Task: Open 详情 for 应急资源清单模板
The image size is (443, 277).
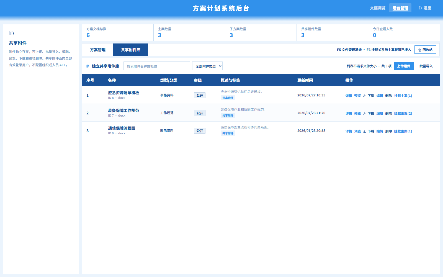Action: 349,96
